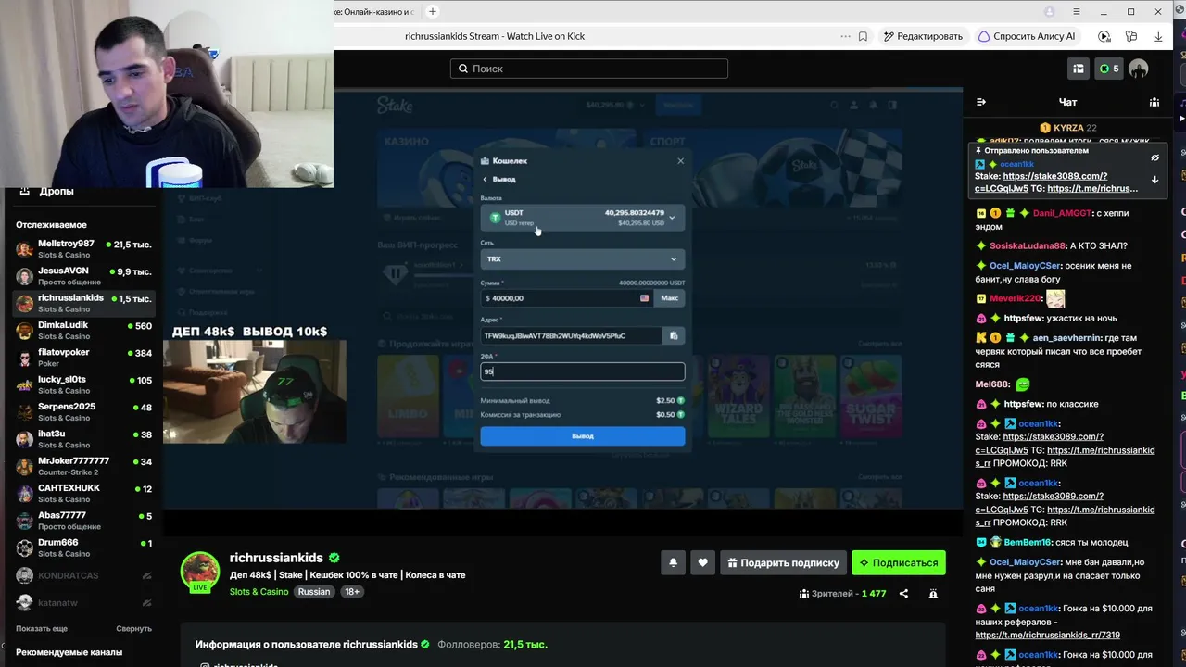Click Подарить подписку gift button
1186x667 pixels.
click(x=784, y=562)
